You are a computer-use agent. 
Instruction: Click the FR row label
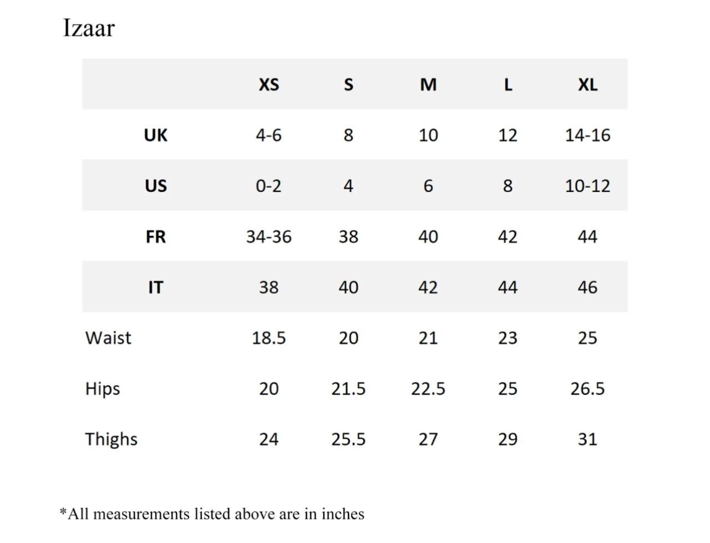(x=155, y=237)
